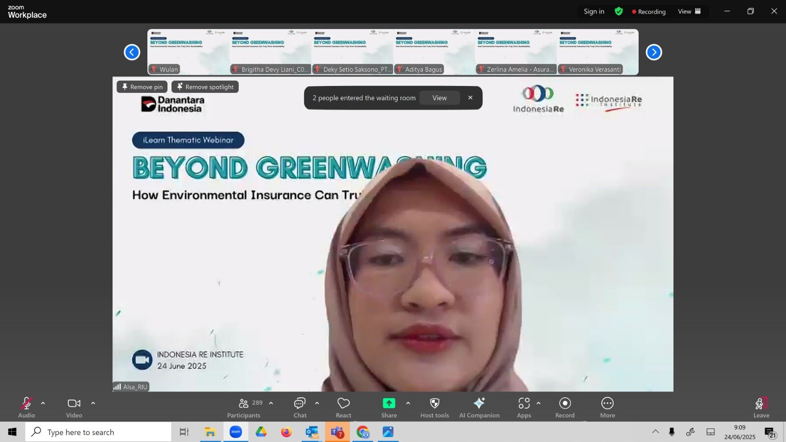The width and height of the screenshot is (786, 442).
Task: Show hidden system tray icons
Action: pos(655,432)
